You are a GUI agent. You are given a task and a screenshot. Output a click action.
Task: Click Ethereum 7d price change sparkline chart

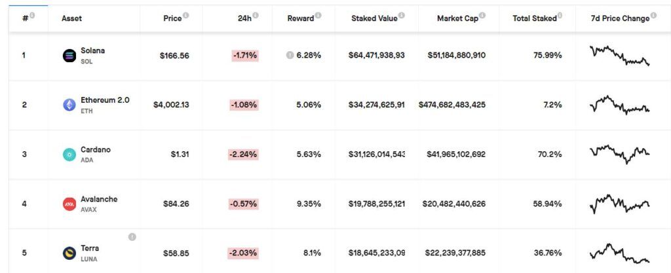[x=620, y=105]
